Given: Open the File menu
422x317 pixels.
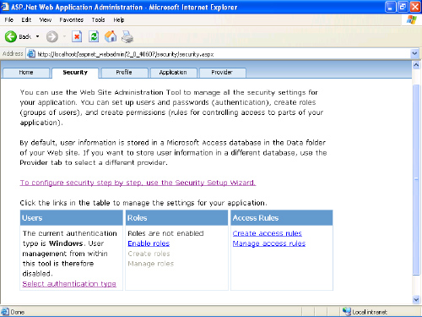Looking at the screenshot, I should (8, 19).
